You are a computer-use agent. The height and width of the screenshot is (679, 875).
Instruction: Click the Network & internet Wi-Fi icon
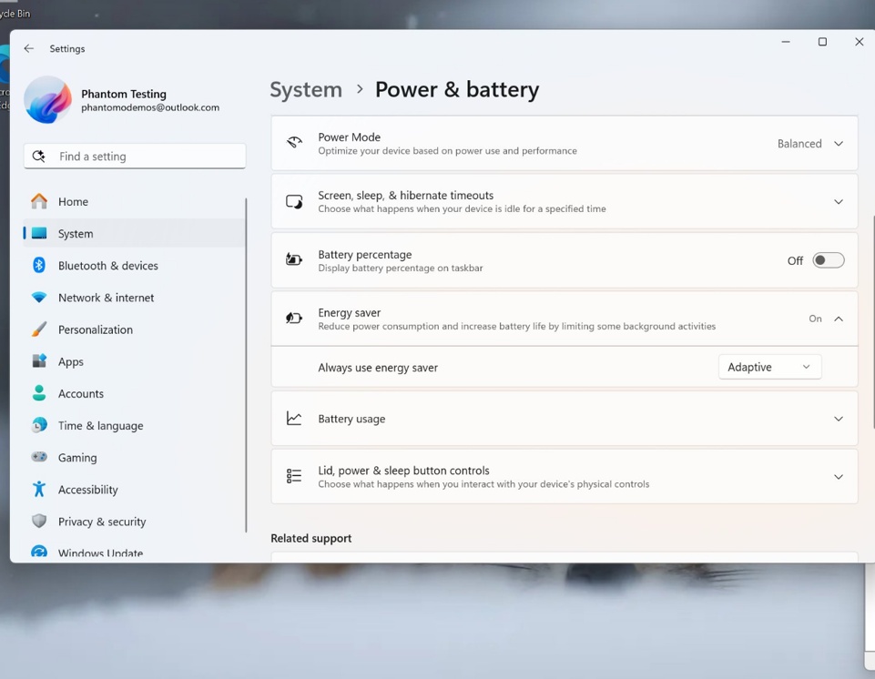(x=39, y=298)
